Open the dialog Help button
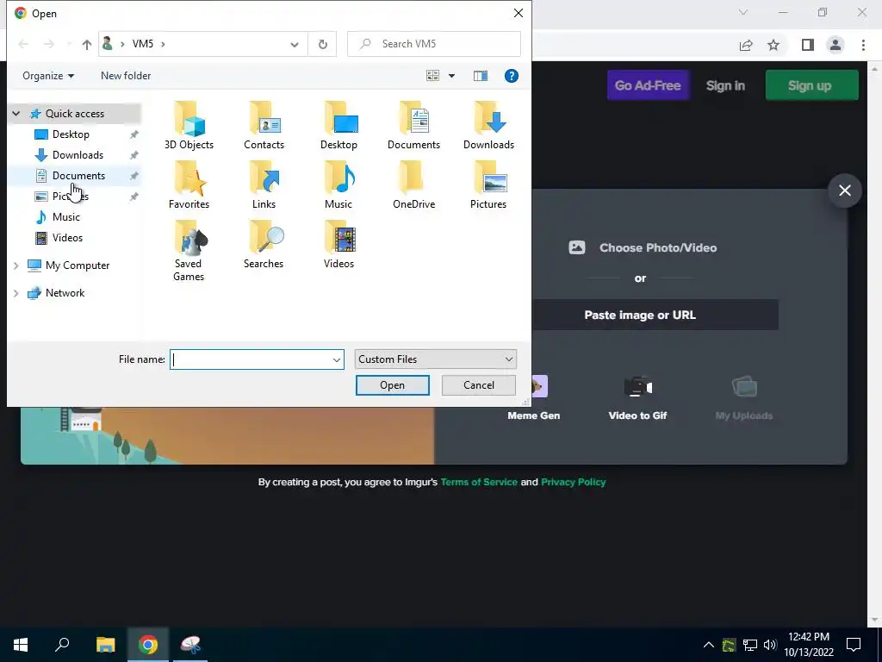Image resolution: width=882 pixels, height=662 pixels. click(x=512, y=76)
